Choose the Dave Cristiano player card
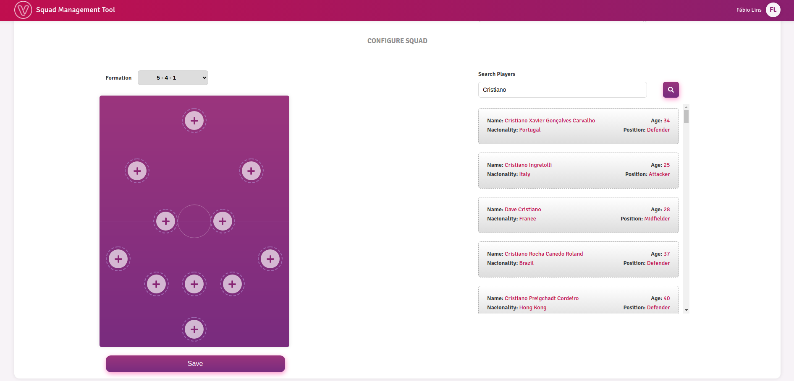794x381 pixels. pos(578,215)
